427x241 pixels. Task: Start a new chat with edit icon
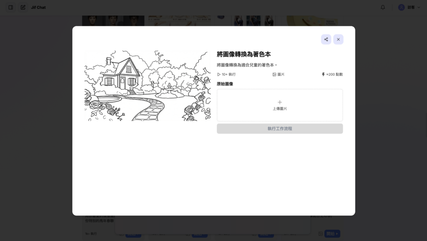[23, 8]
